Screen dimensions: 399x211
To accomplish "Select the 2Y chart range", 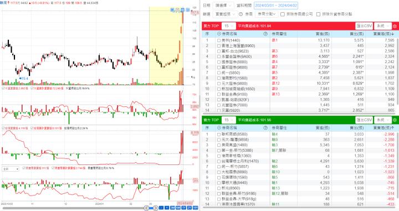I will pyautogui.click(x=190, y=208).
